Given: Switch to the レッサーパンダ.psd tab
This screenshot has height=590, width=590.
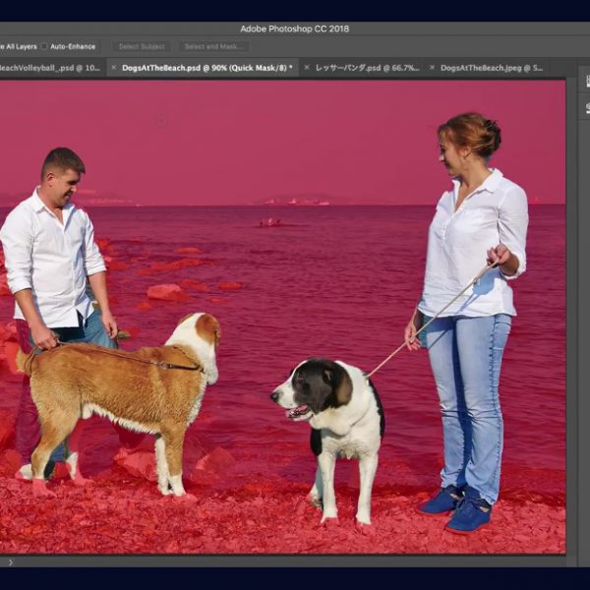Looking at the screenshot, I should pos(367,68).
